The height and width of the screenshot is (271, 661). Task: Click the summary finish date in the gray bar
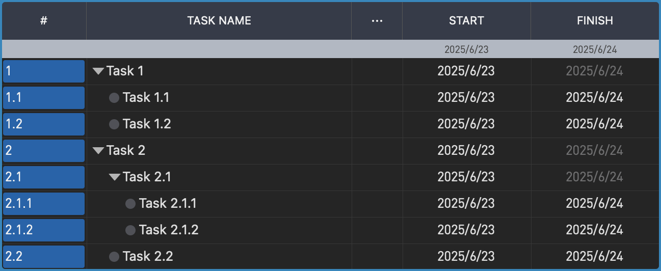point(595,49)
